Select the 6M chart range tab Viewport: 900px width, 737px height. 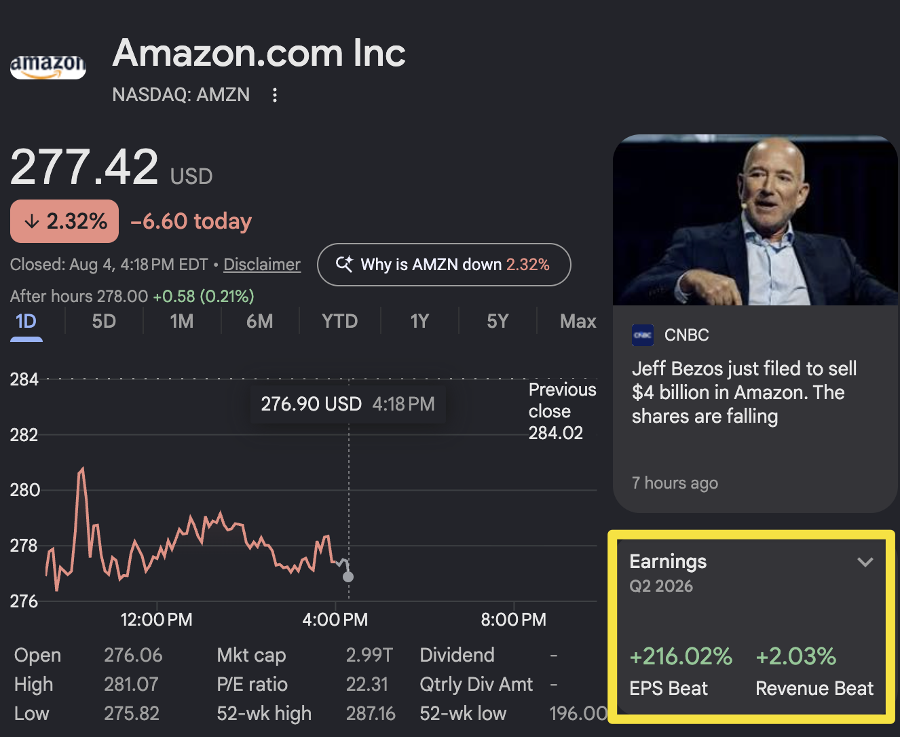pyautogui.click(x=260, y=321)
